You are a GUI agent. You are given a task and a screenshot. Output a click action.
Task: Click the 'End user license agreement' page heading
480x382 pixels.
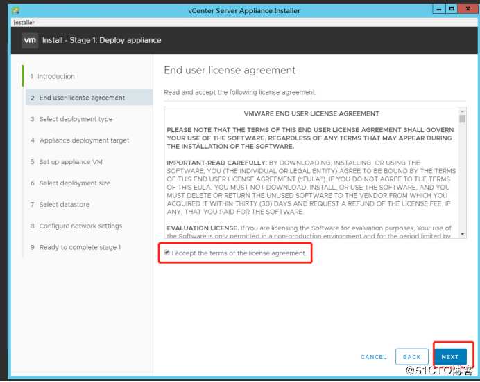230,70
